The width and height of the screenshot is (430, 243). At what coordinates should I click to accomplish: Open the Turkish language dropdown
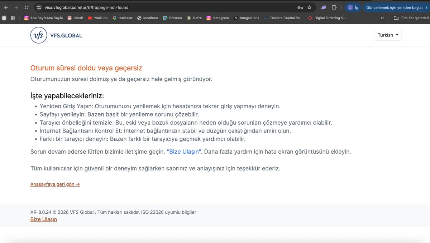[388, 35]
